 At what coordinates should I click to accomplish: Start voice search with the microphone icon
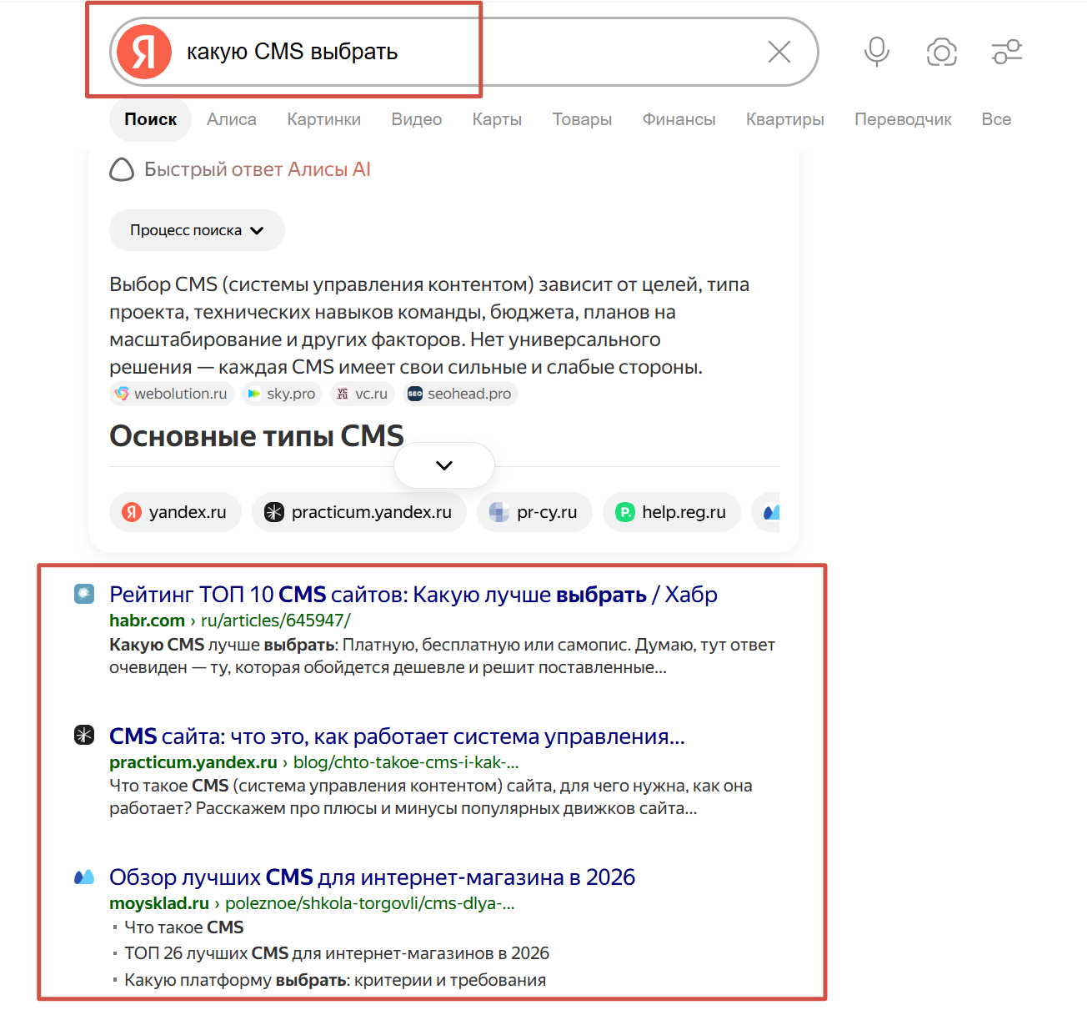click(877, 52)
